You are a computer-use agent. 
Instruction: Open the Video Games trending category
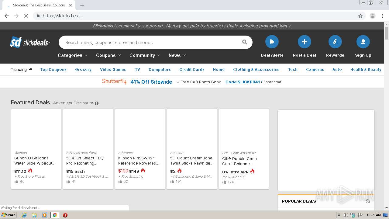point(113,70)
